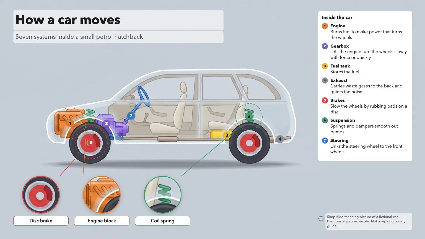
Task: Click the red 5 badge beside Brakes in the legend
Action: [325, 100]
